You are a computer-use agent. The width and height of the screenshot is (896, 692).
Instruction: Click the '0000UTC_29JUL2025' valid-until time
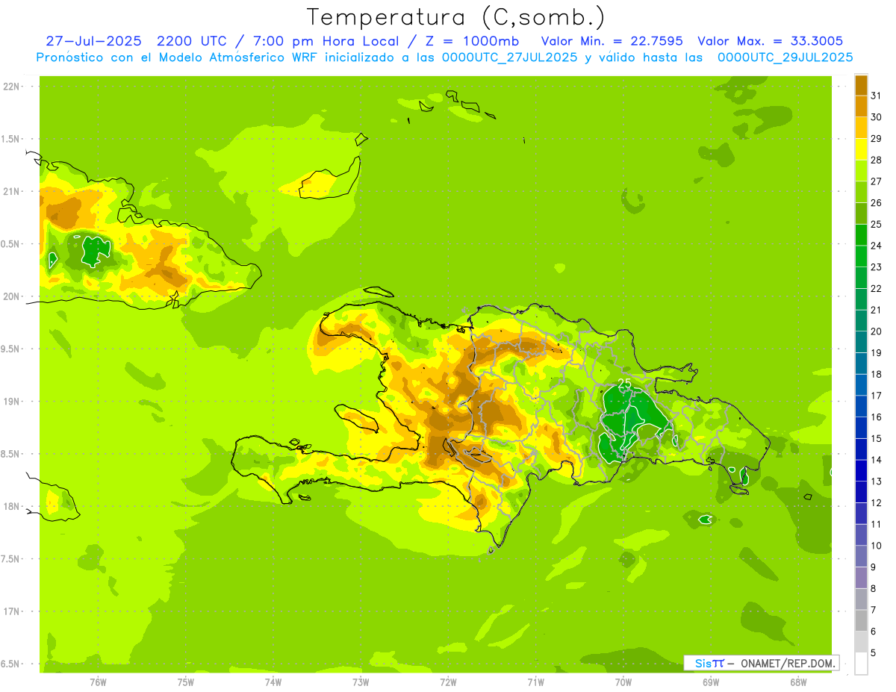785,57
